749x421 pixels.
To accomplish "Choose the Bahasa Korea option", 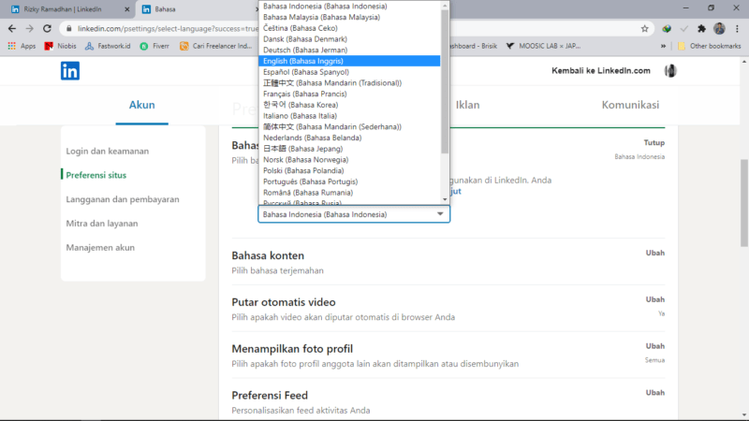I will (x=349, y=105).
